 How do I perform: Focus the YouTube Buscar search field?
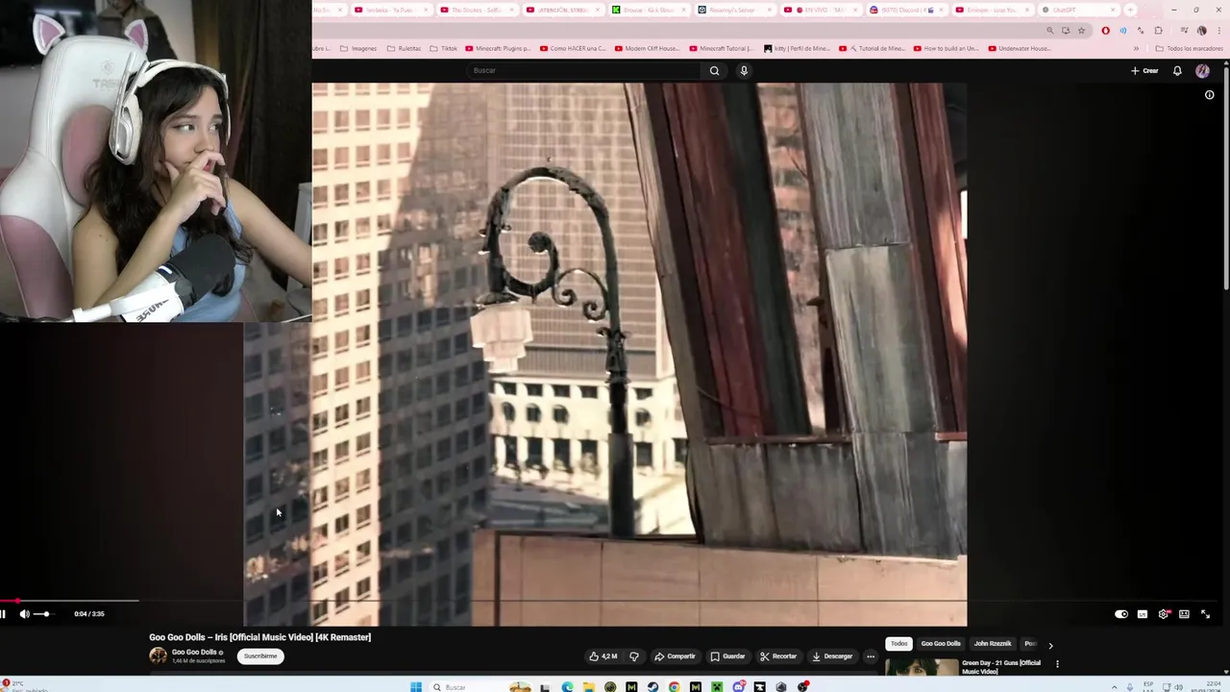[584, 70]
